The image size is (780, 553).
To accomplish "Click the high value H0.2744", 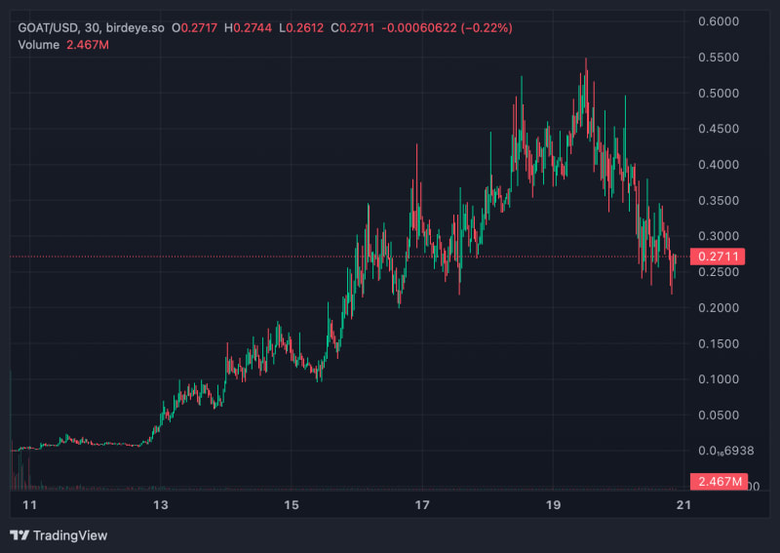I will (x=248, y=28).
